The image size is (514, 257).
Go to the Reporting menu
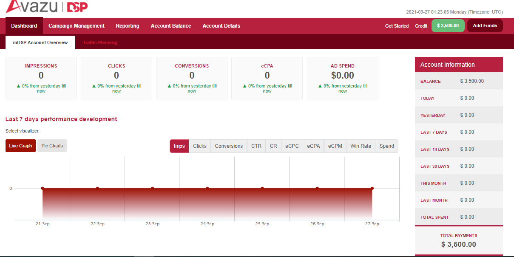coord(128,26)
